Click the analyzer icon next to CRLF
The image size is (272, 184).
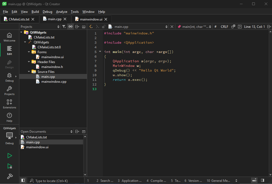pos(233,26)
